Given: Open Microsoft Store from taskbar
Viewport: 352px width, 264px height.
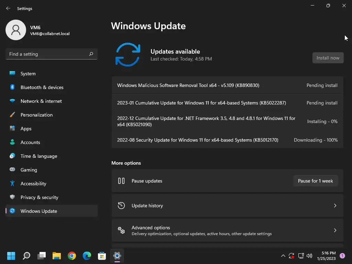Looking at the screenshot, I should pos(102,256).
